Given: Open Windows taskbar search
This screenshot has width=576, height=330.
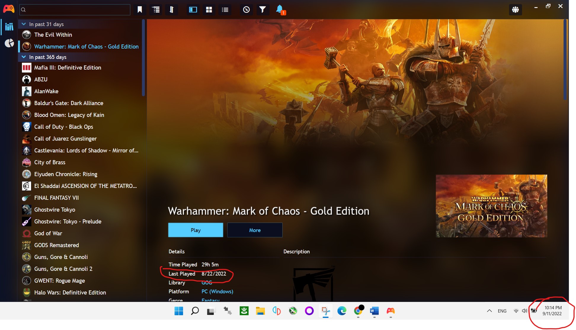Looking at the screenshot, I should tap(195, 311).
